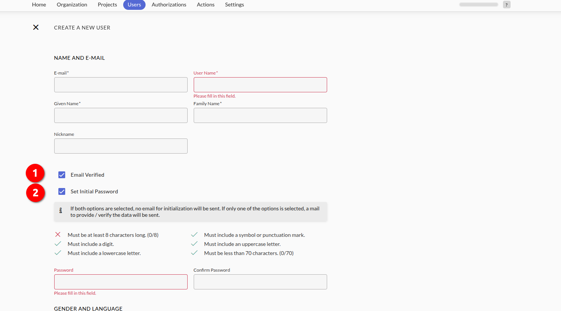Select the Given Name text box

tap(121, 115)
